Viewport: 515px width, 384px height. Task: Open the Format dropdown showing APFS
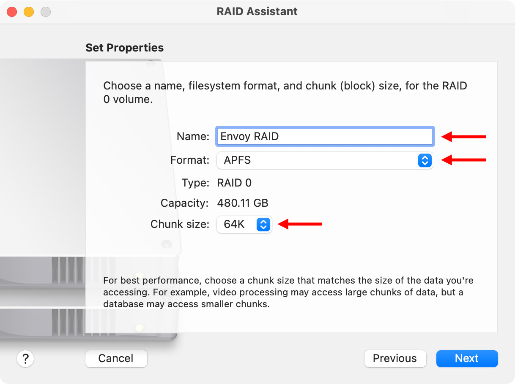tap(325, 160)
